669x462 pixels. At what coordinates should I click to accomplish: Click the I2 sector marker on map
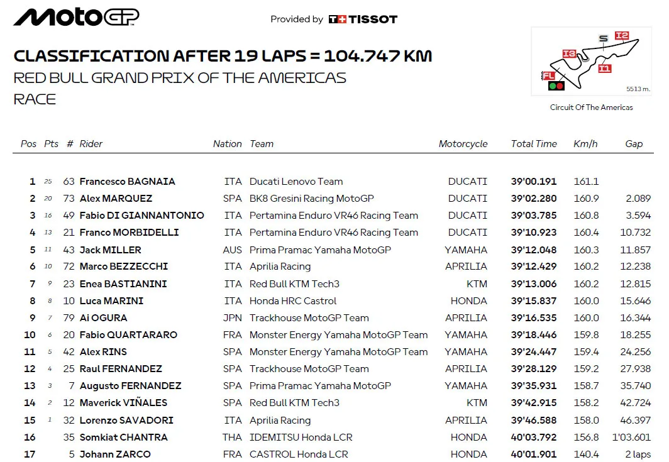pyautogui.click(x=622, y=36)
